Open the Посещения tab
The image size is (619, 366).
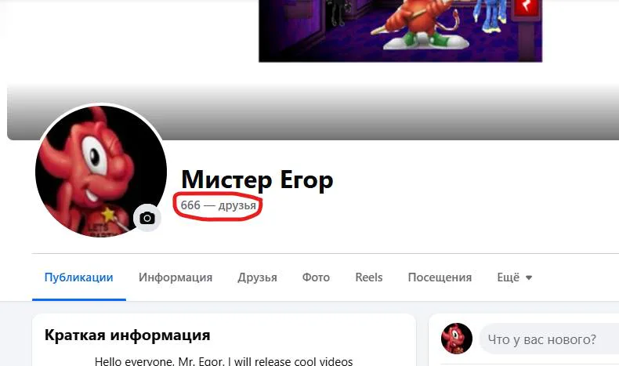click(440, 277)
